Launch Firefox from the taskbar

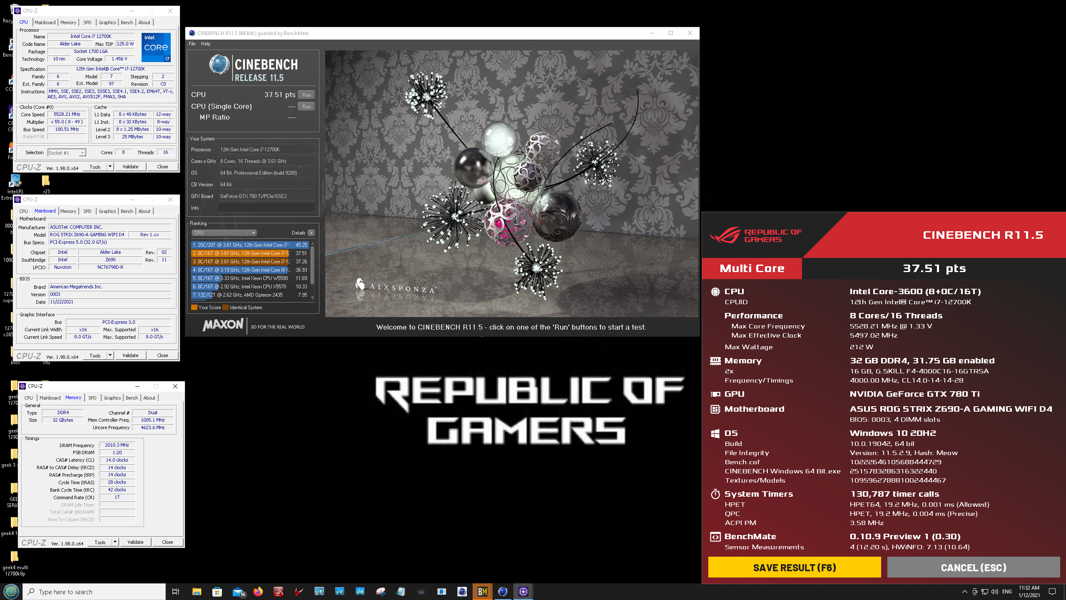coord(258,591)
